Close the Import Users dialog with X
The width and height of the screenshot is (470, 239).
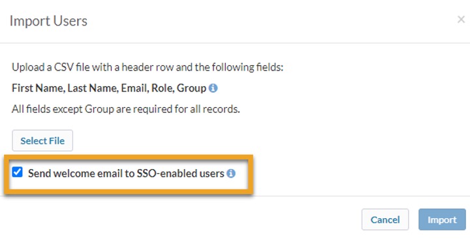[461, 20]
